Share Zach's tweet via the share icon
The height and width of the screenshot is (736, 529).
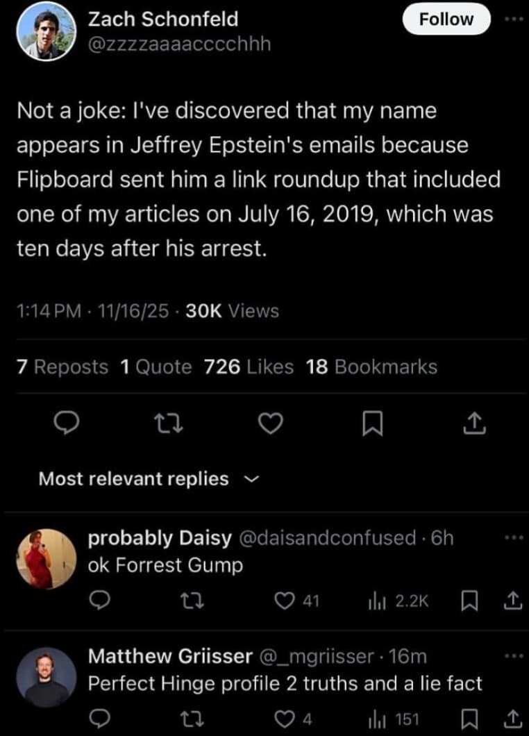pyautogui.click(x=475, y=424)
